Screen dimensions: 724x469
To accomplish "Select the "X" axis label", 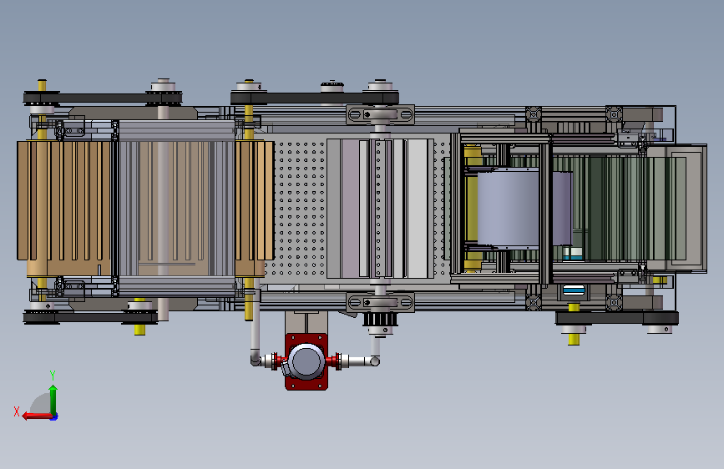I will [x=17, y=411].
